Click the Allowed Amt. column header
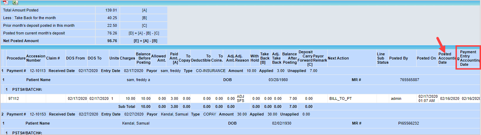 [159, 58]
